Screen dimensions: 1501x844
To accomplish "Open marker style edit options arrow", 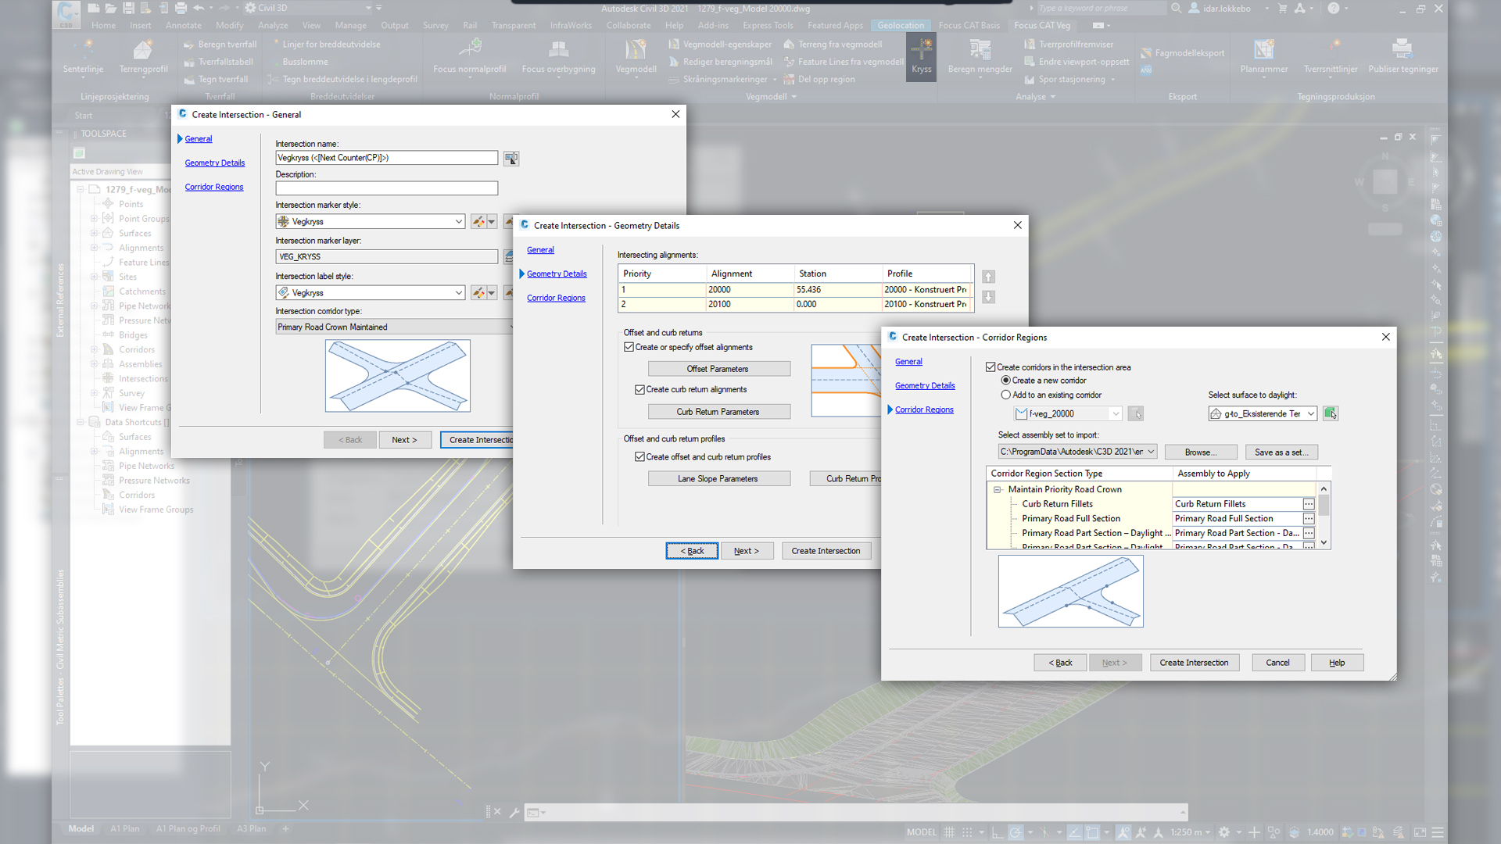I will (x=492, y=222).
